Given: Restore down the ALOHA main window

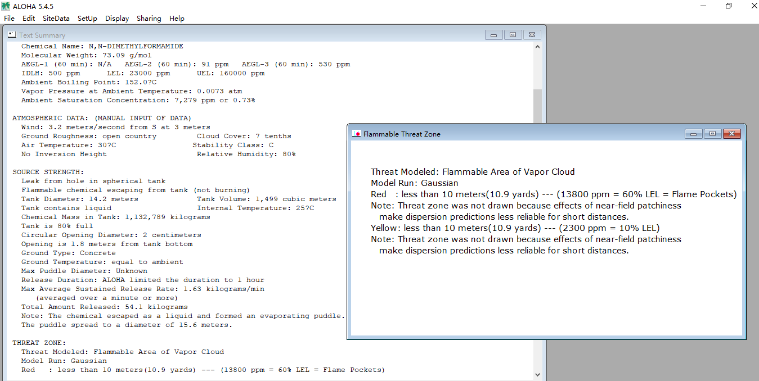Looking at the screenshot, I should point(729,6).
